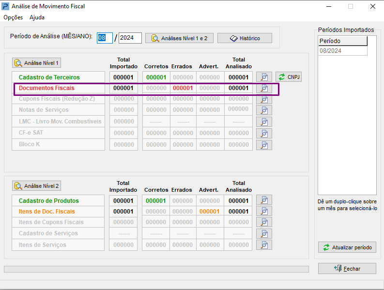Open details icon for Documentos Fiscais row

coord(264,88)
